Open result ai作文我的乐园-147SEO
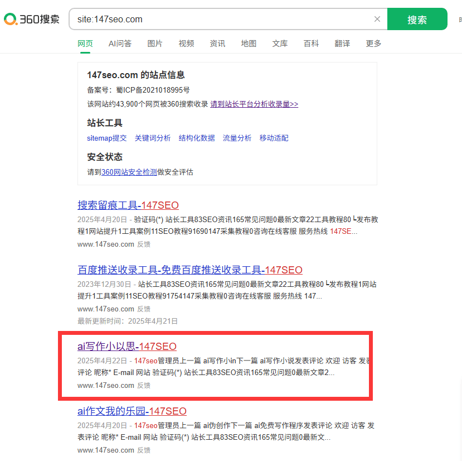 click(132, 411)
